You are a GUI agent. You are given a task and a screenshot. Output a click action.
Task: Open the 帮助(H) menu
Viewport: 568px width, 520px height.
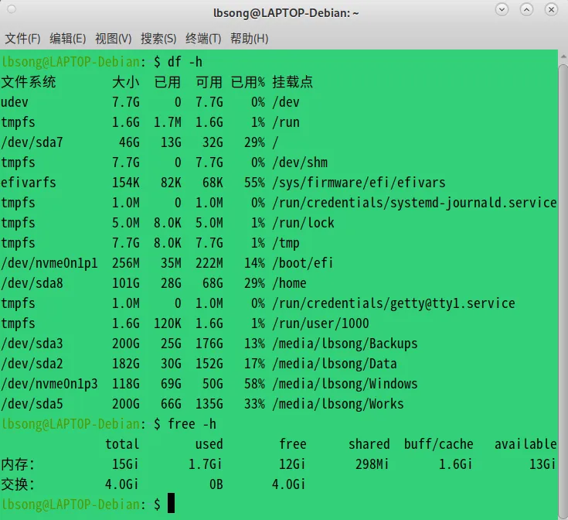[x=249, y=39]
